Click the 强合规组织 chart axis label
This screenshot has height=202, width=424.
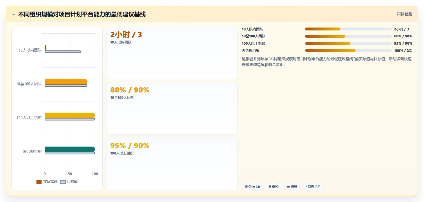click(x=32, y=152)
